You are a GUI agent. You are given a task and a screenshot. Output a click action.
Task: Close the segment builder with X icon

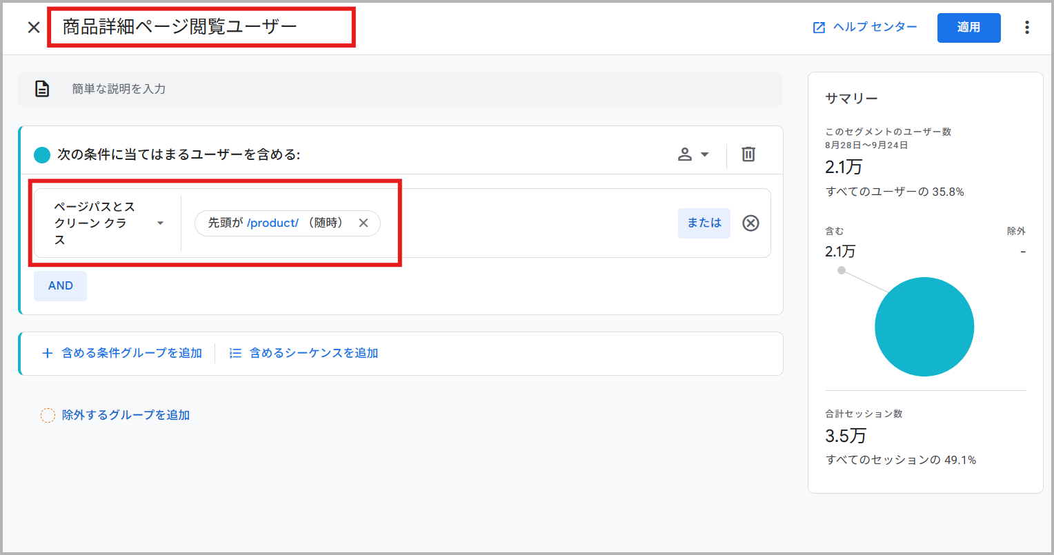click(33, 28)
